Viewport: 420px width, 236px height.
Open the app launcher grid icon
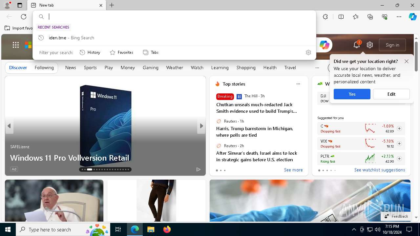point(16,45)
